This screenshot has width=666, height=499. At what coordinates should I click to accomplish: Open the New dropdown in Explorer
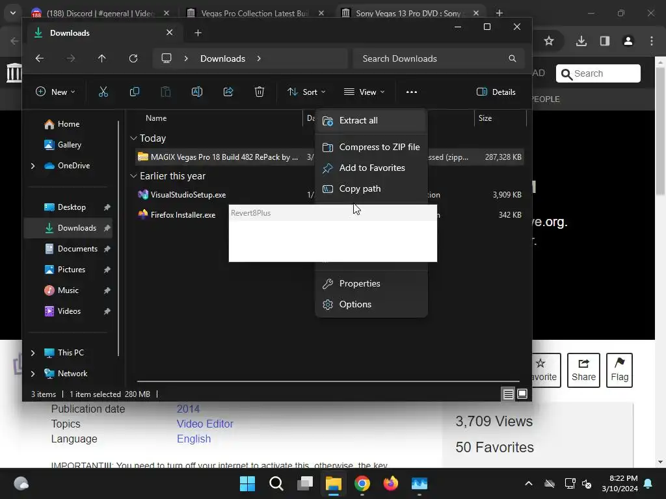click(x=55, y=92)
